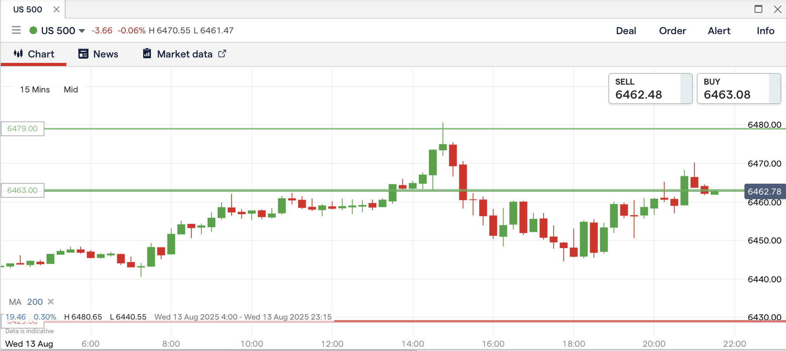This screenshot has height=351, width=786.
Task: Click the News newspaper icon
Action: [83, 54]
